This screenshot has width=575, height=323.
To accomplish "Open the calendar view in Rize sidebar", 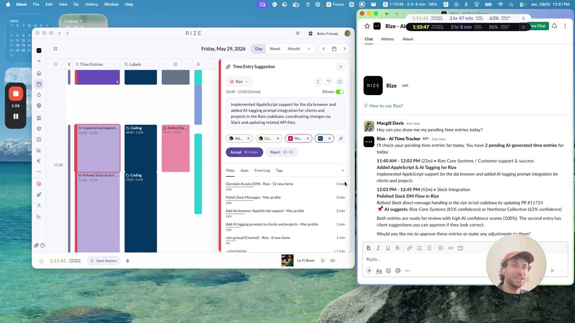I will 39,84.
